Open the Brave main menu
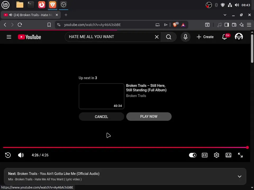Image resolution: width=254 pixels, height=190 pixels. pyautogui.click(x=249, y=25)
